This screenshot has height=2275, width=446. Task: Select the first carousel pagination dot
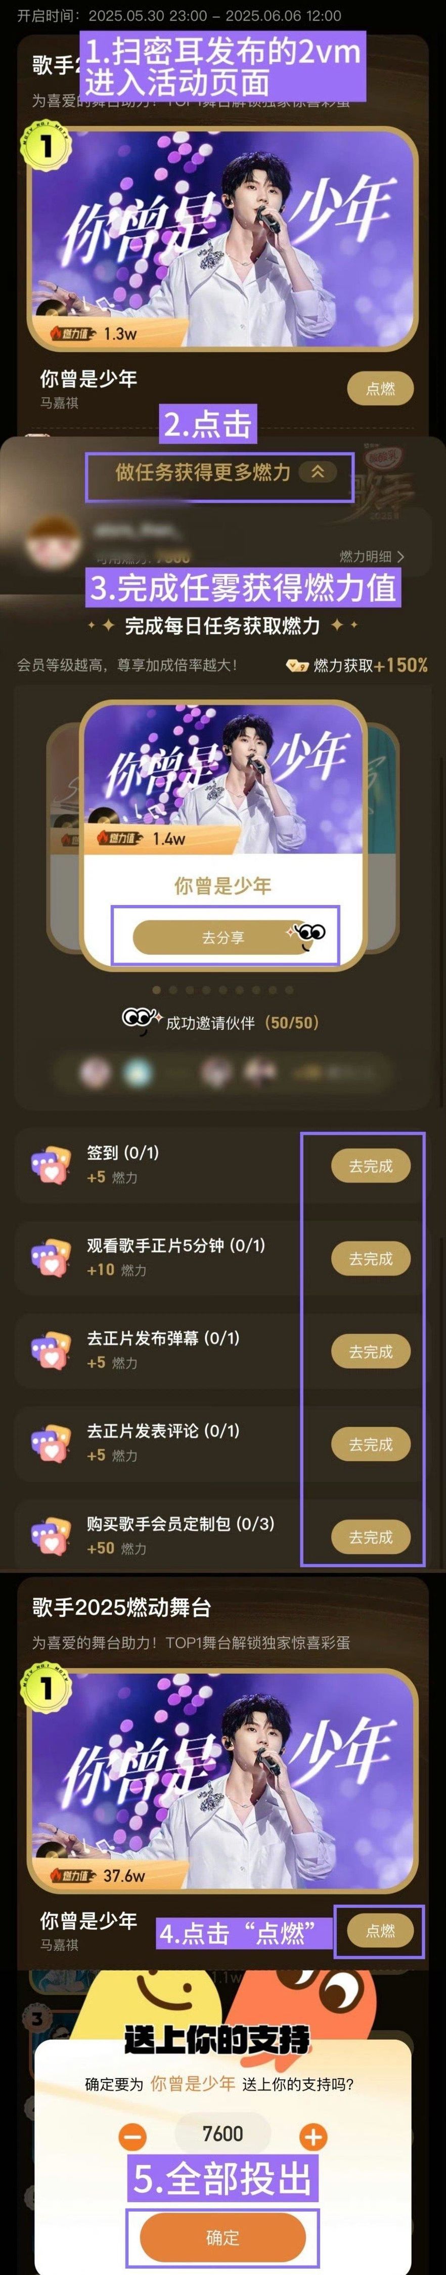click(157, 990)
